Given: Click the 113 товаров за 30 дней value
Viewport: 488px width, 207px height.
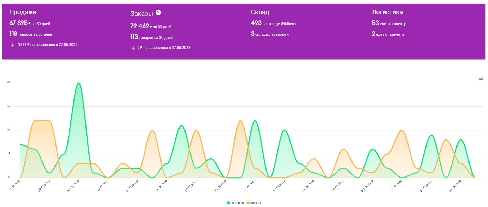Looking at the screenshot, I should [x=151, y=37].
